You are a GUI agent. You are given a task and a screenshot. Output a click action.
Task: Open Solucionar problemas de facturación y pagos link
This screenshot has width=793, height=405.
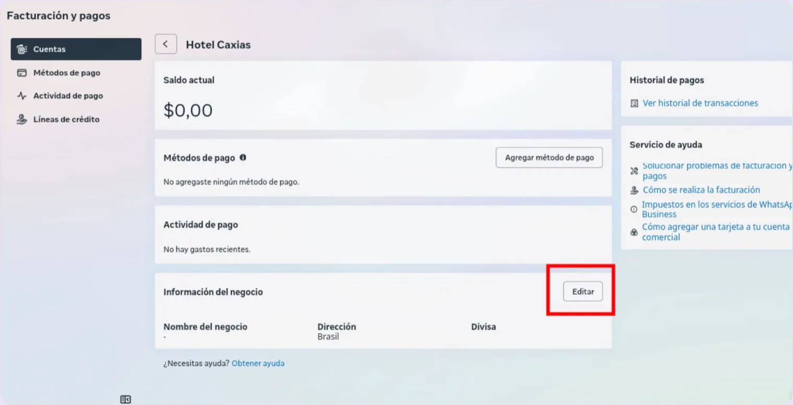point(717,171)
